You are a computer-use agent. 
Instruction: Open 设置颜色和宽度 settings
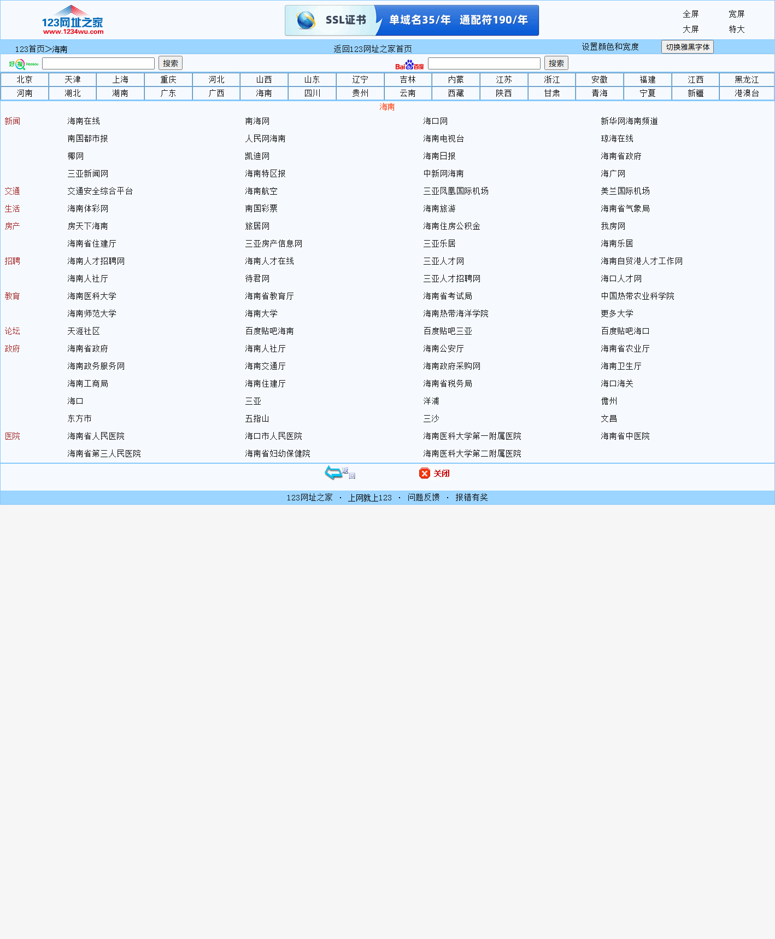(610, 47)
